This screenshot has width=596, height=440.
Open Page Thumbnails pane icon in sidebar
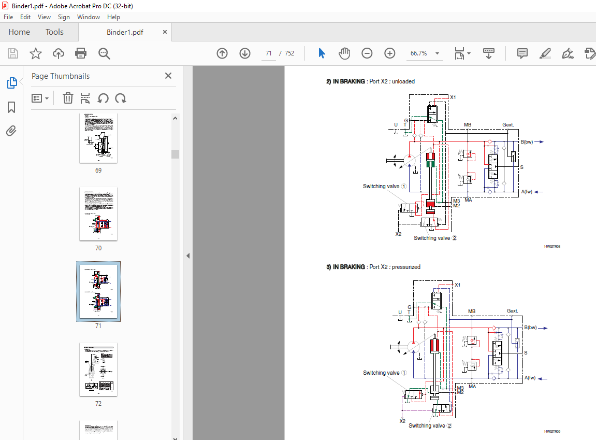point(12,82)
